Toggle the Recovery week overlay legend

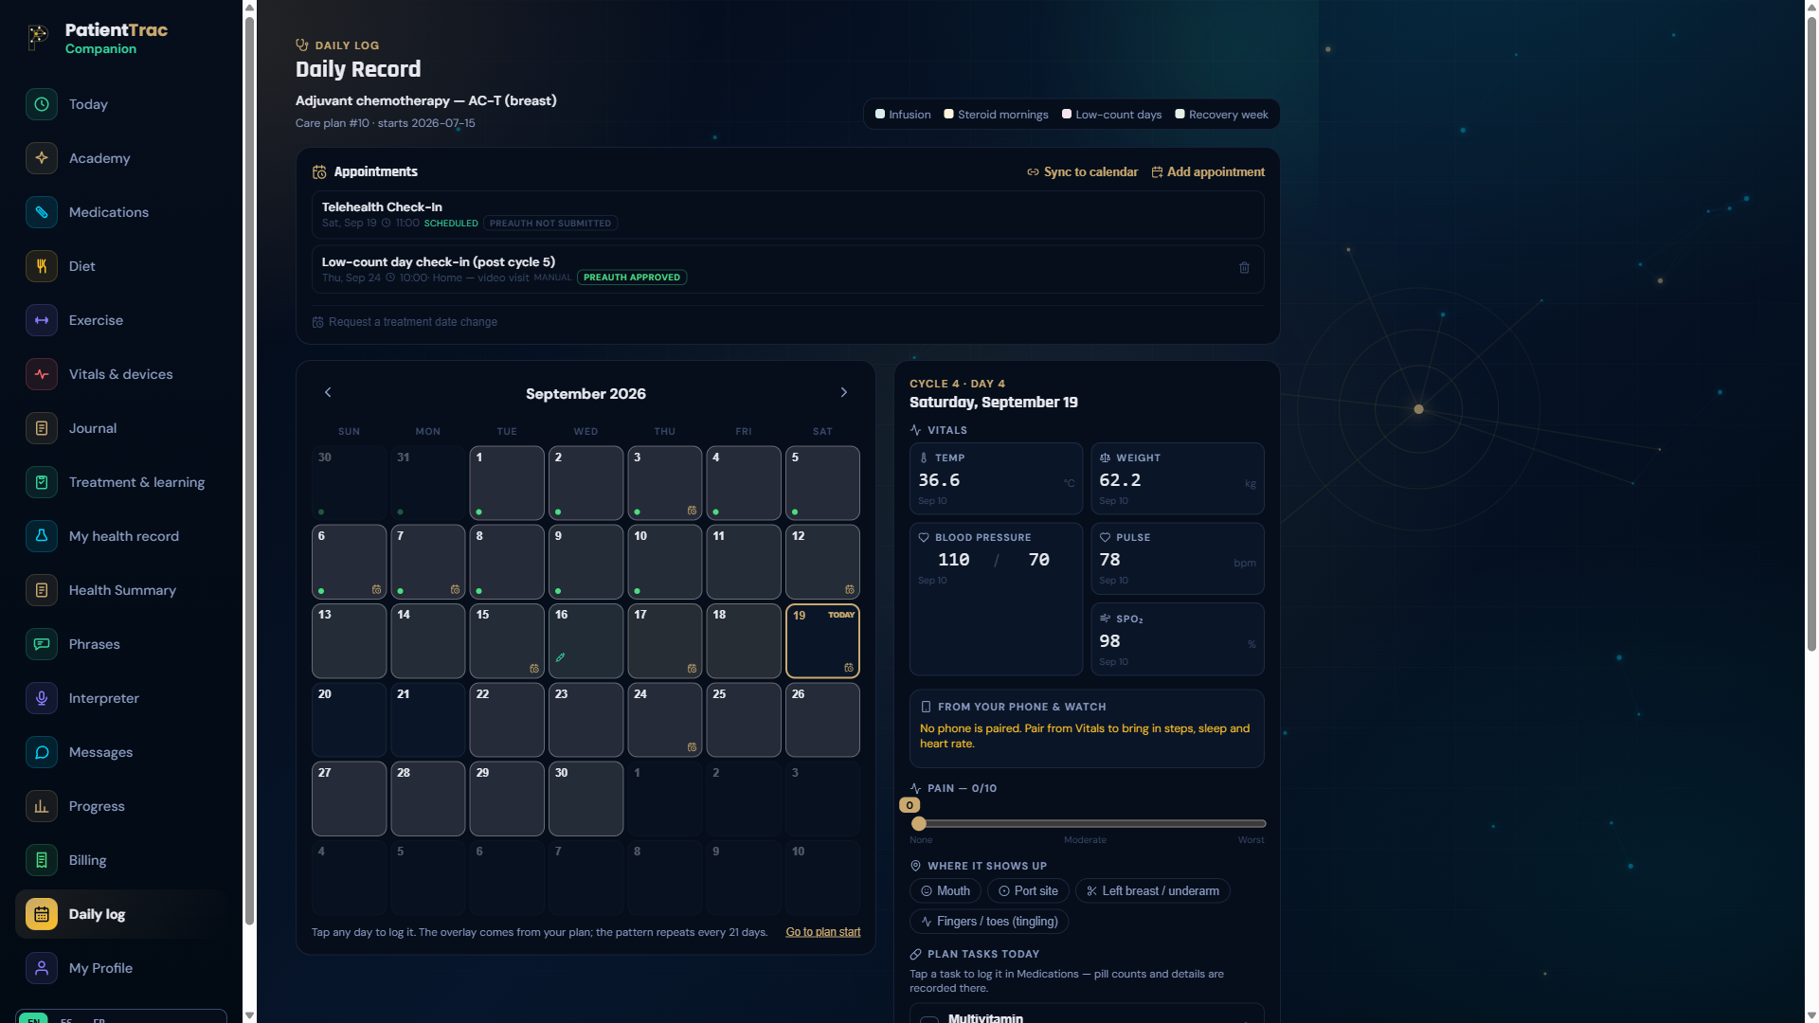pos(1221,115)
